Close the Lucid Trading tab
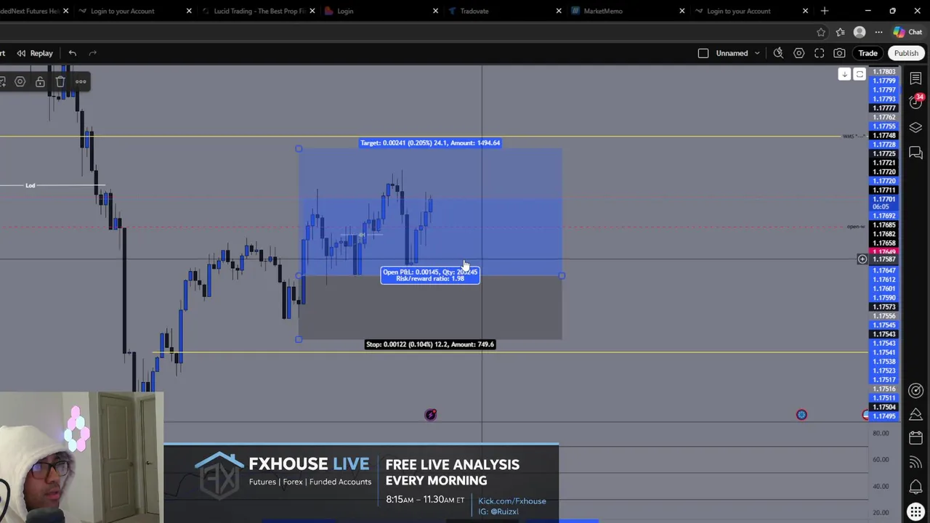Image resolution: width=930 pixels, height=523 pixels. point(312,11)
